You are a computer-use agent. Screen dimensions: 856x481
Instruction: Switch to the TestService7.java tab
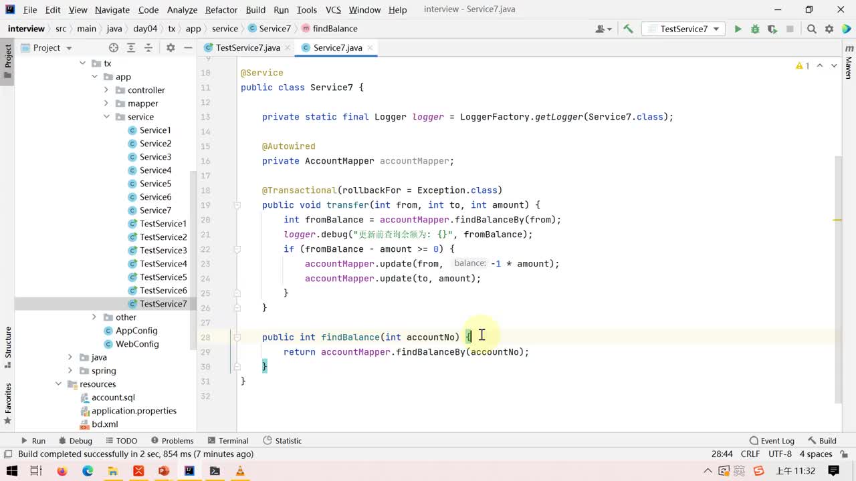coord(248,47)
